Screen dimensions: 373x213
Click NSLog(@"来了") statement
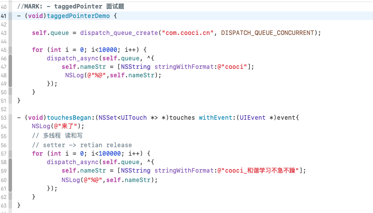click(58, 126)
